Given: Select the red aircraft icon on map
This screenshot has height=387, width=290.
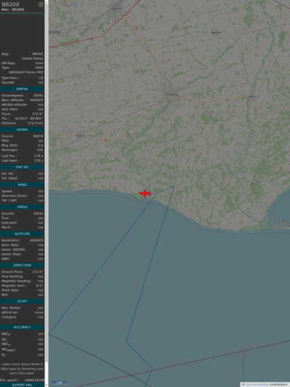Looking at the screenshot, I should tap(145, 193).
